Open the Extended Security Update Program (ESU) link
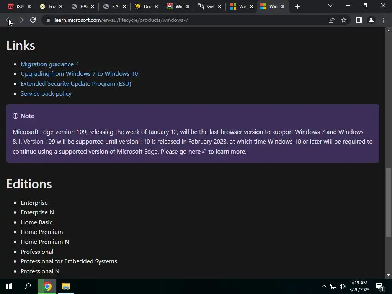Image resolution: width=392 pixels, height=294 pixels. coord(76,83)
